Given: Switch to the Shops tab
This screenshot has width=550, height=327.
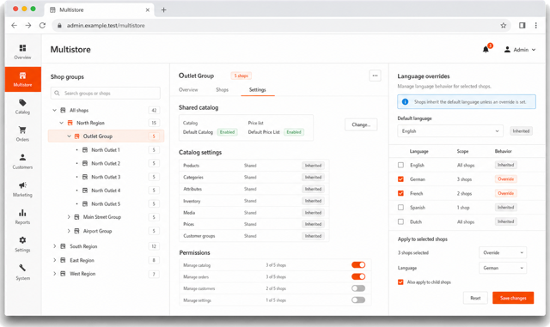Looking at the screenshot, I should point(222,90).
